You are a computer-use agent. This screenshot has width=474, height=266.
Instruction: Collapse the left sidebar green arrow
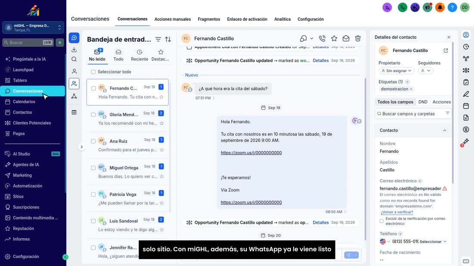coord(65,257)
